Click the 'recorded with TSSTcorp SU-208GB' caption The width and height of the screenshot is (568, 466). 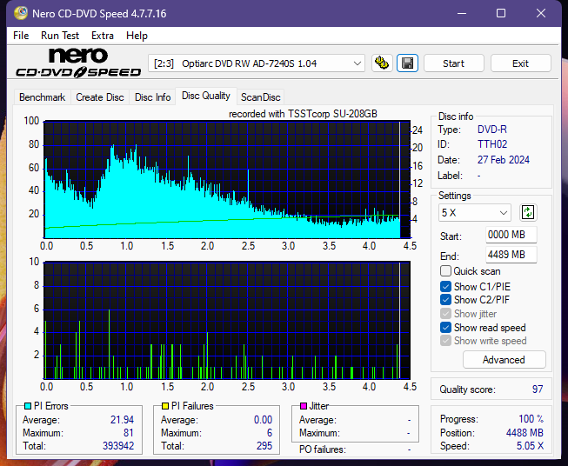pyautogui.click(x=303, y=114)
